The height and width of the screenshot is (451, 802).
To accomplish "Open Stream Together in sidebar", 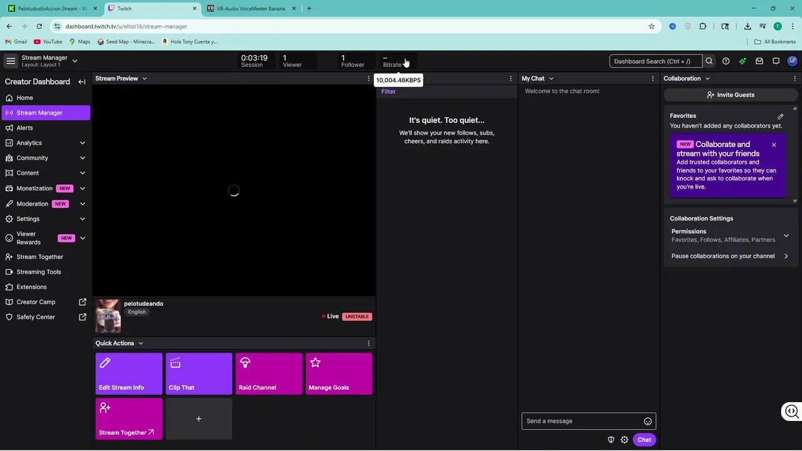I will point(45,257).
